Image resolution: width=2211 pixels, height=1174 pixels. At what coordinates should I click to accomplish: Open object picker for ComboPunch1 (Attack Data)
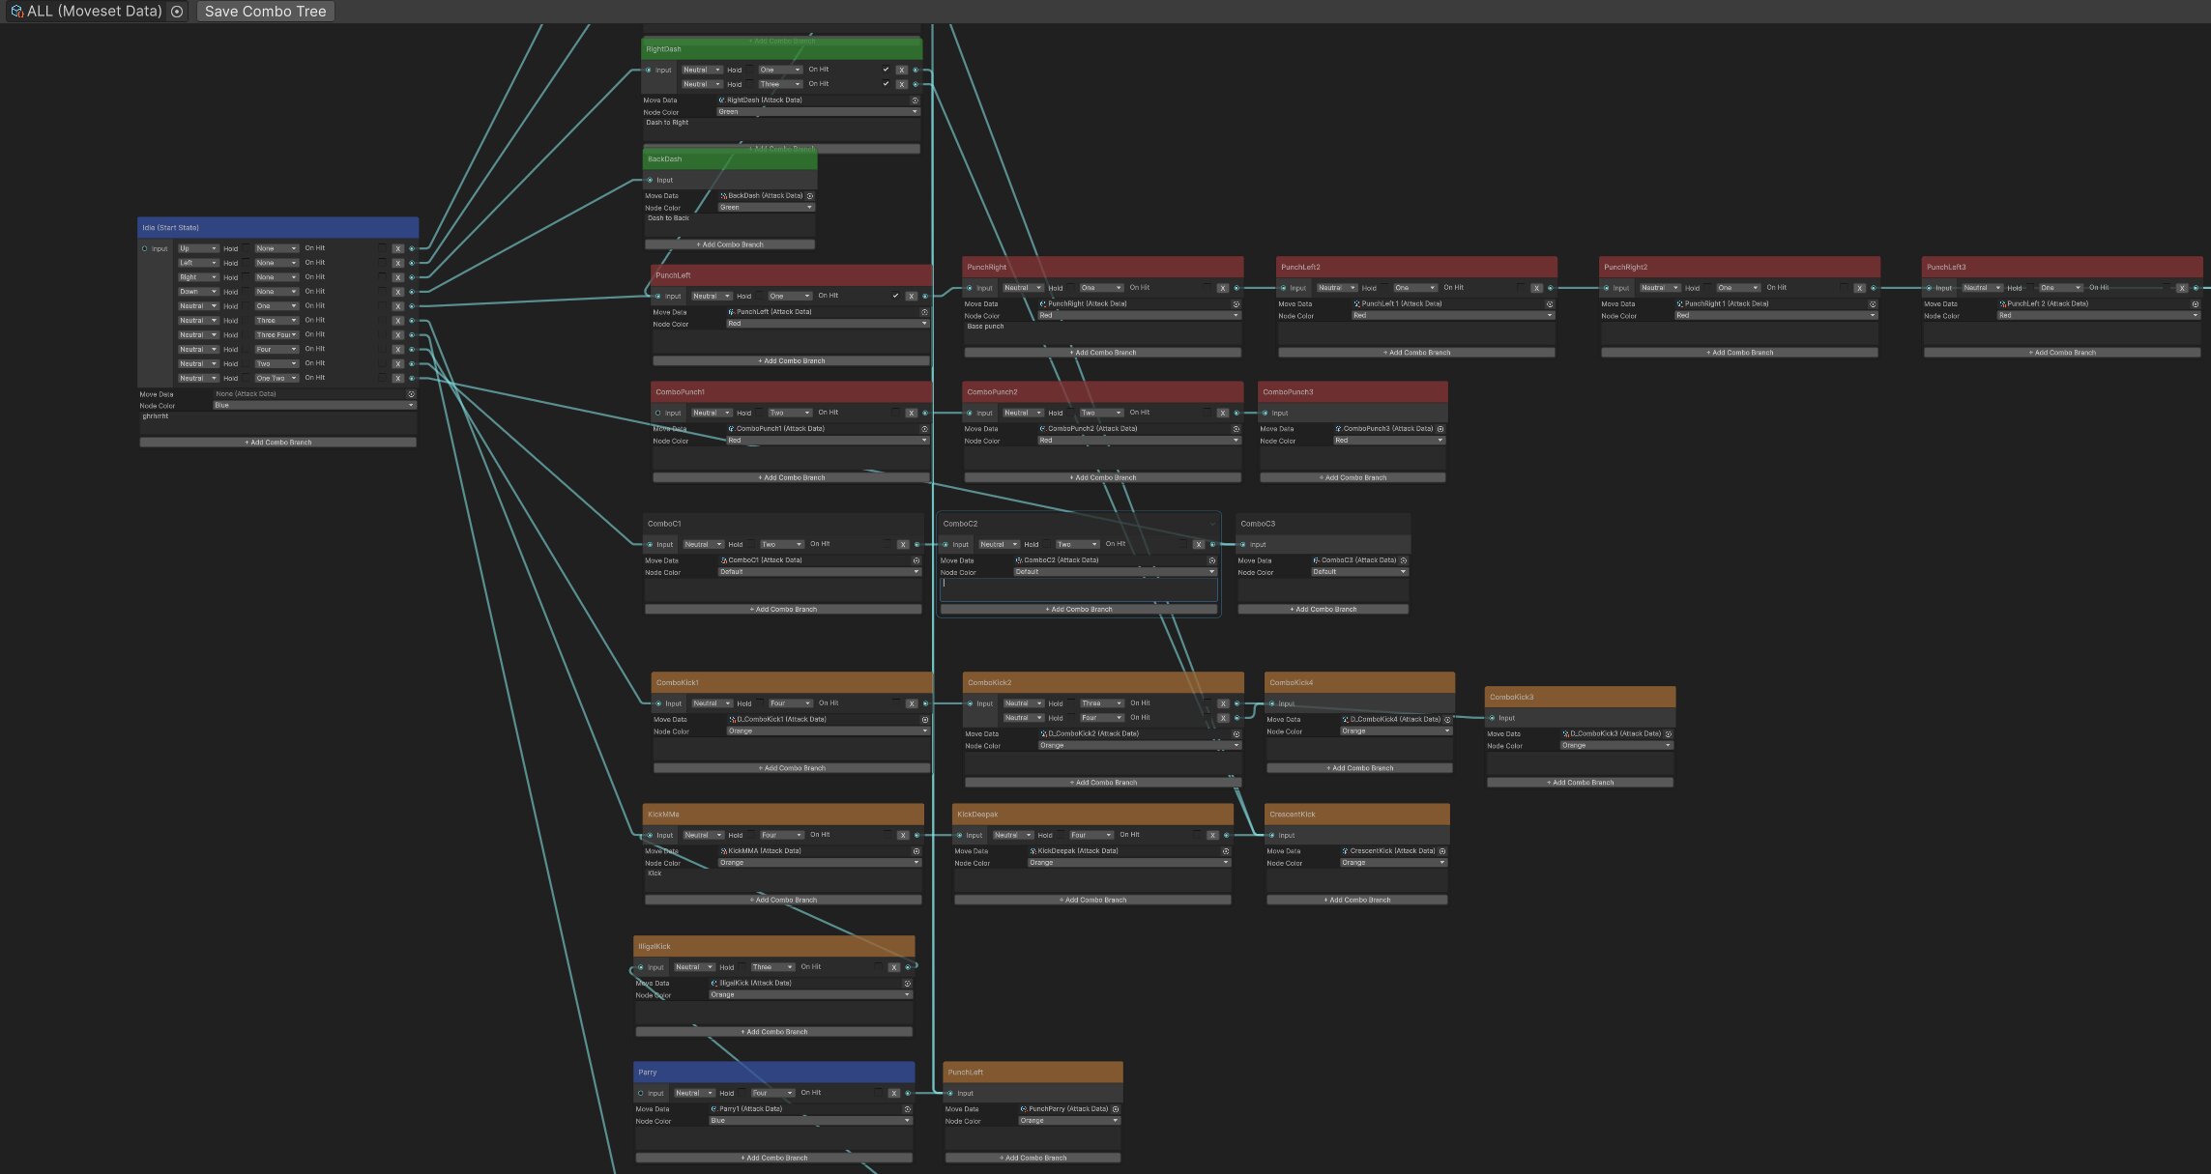(924, 429)
